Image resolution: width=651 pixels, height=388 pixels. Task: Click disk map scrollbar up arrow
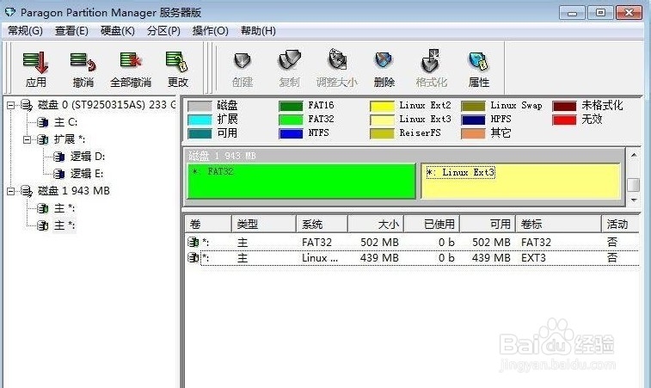634,155
